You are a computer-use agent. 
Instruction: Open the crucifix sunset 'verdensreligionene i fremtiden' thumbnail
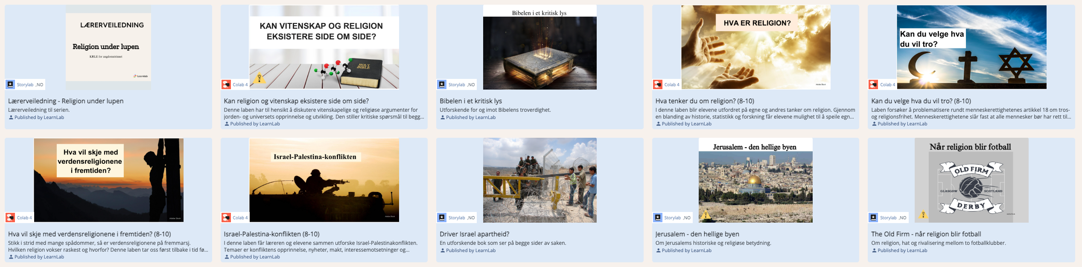tap(108, 180)
